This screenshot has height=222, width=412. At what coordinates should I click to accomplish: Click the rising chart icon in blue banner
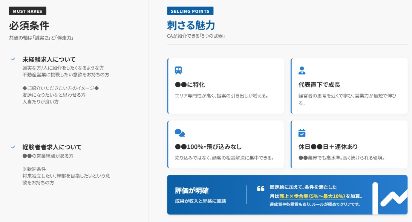point(390,198)
